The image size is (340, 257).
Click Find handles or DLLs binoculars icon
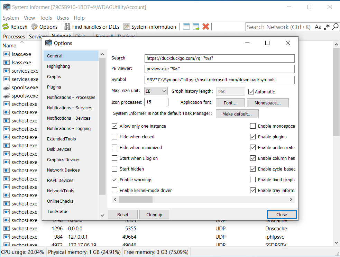[x=67, y=27]
